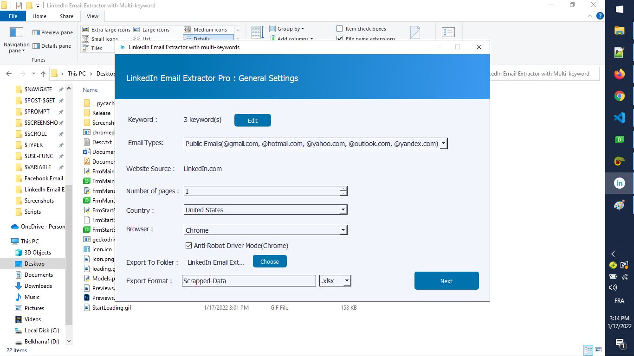
Task: Open the Browser dropdown
Action: click(x=343, y=230)
